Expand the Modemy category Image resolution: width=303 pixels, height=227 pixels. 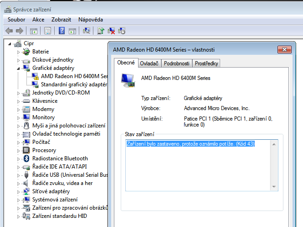coord(18,110)
